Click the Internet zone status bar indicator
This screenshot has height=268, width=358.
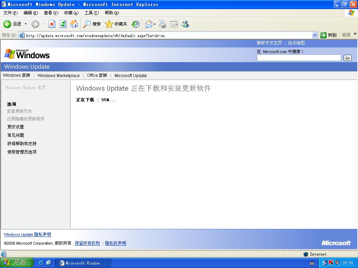[315, 254]
